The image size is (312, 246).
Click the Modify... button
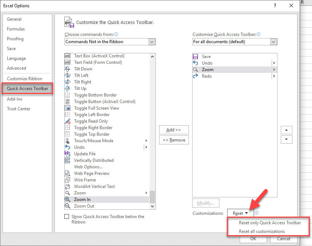[206, 203]
